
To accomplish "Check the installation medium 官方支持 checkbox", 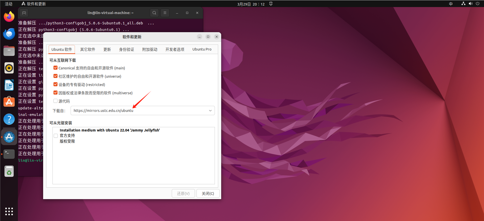I will [x=56, y=136].
